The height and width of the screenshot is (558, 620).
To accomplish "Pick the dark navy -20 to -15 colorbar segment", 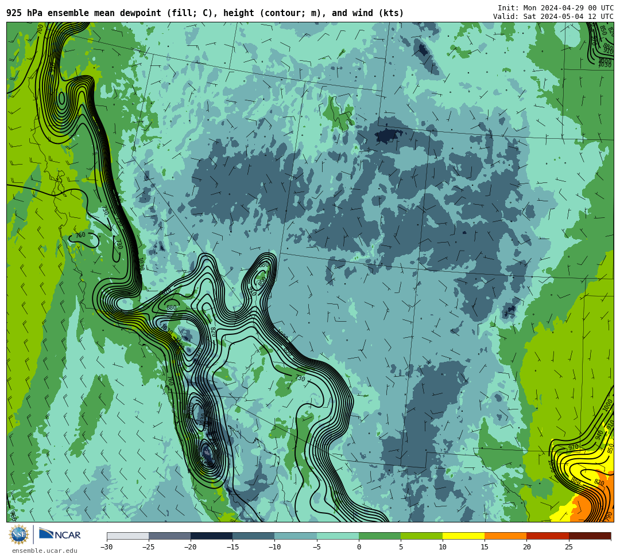I will click(x=211, y=536).
